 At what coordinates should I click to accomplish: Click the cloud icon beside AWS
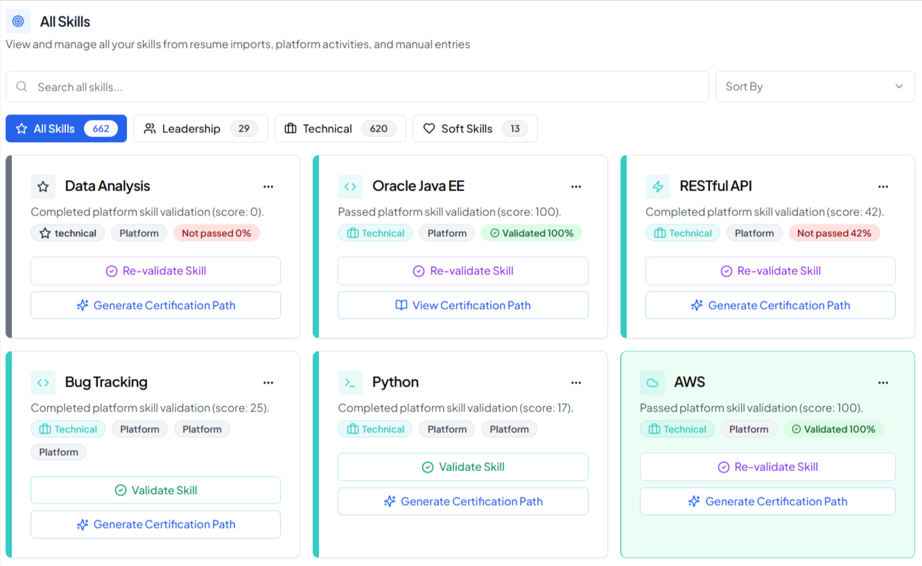pos(652,382)
